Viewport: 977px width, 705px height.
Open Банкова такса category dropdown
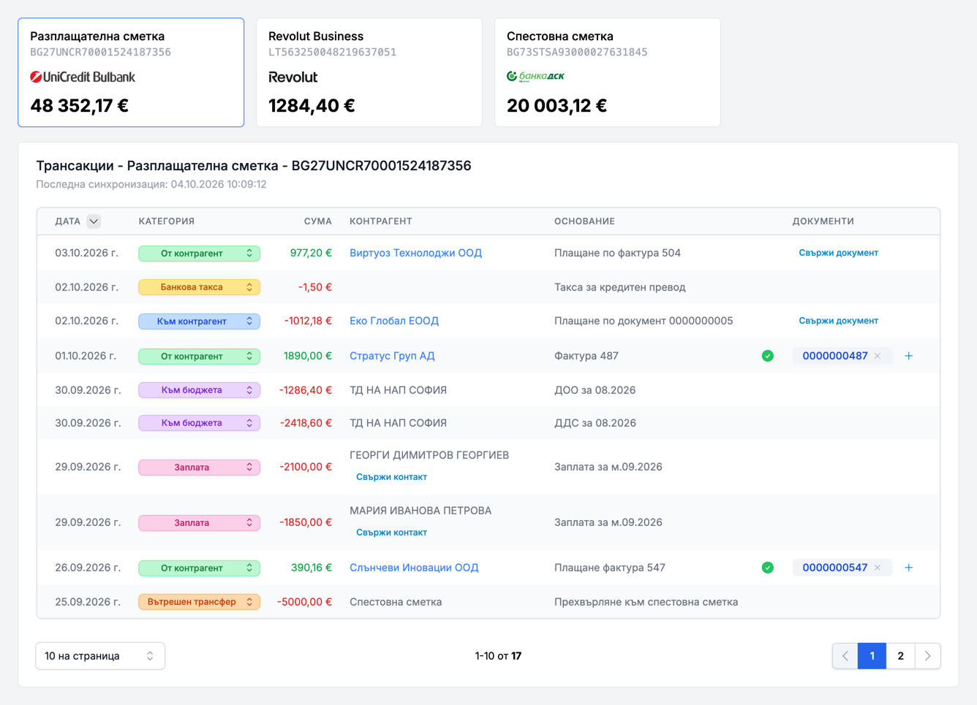[199, 287]
